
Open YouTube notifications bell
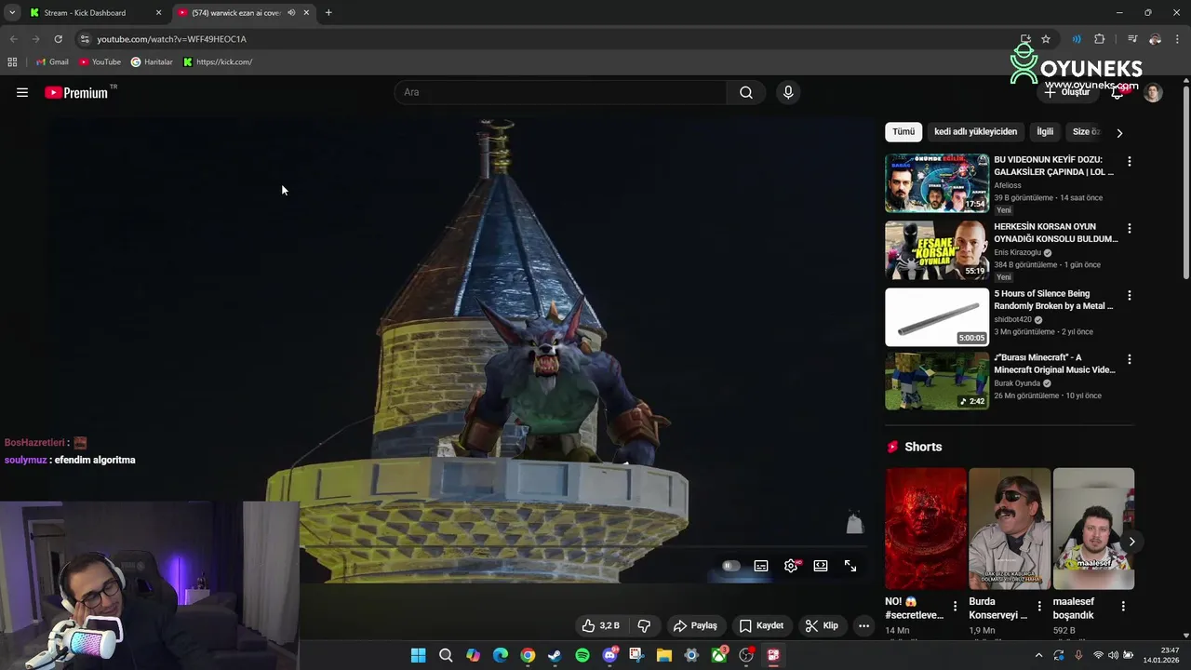[1118, 92]
